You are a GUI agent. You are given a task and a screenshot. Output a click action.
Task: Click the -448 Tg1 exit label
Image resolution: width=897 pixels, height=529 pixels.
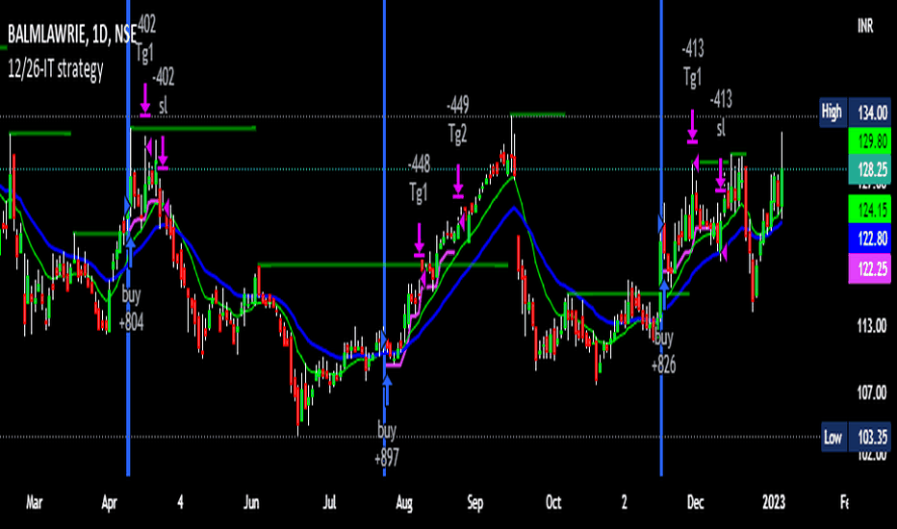[x=419, y=179]
